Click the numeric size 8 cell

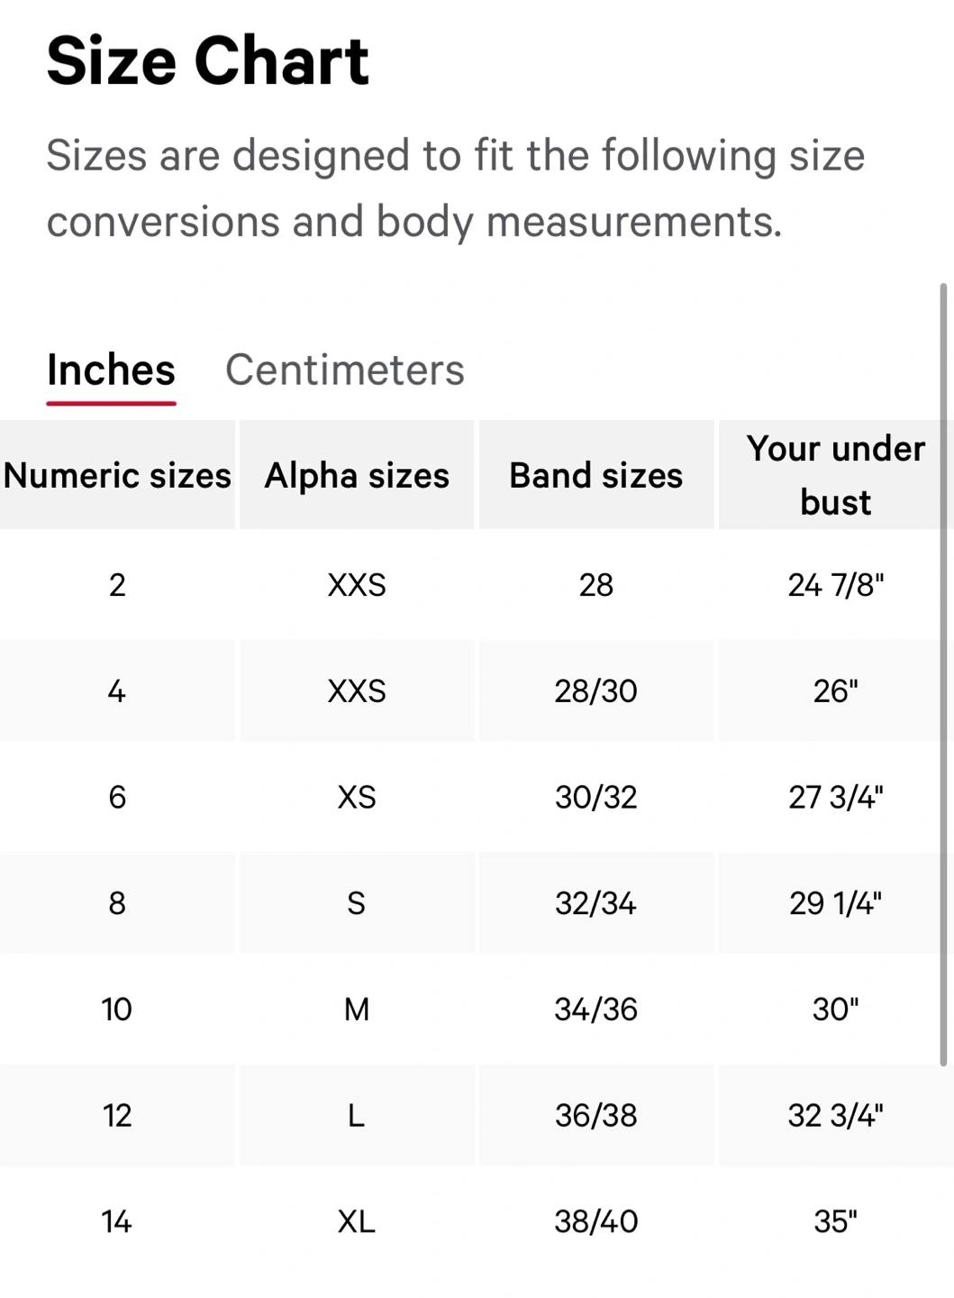click(x=117, y=903)
